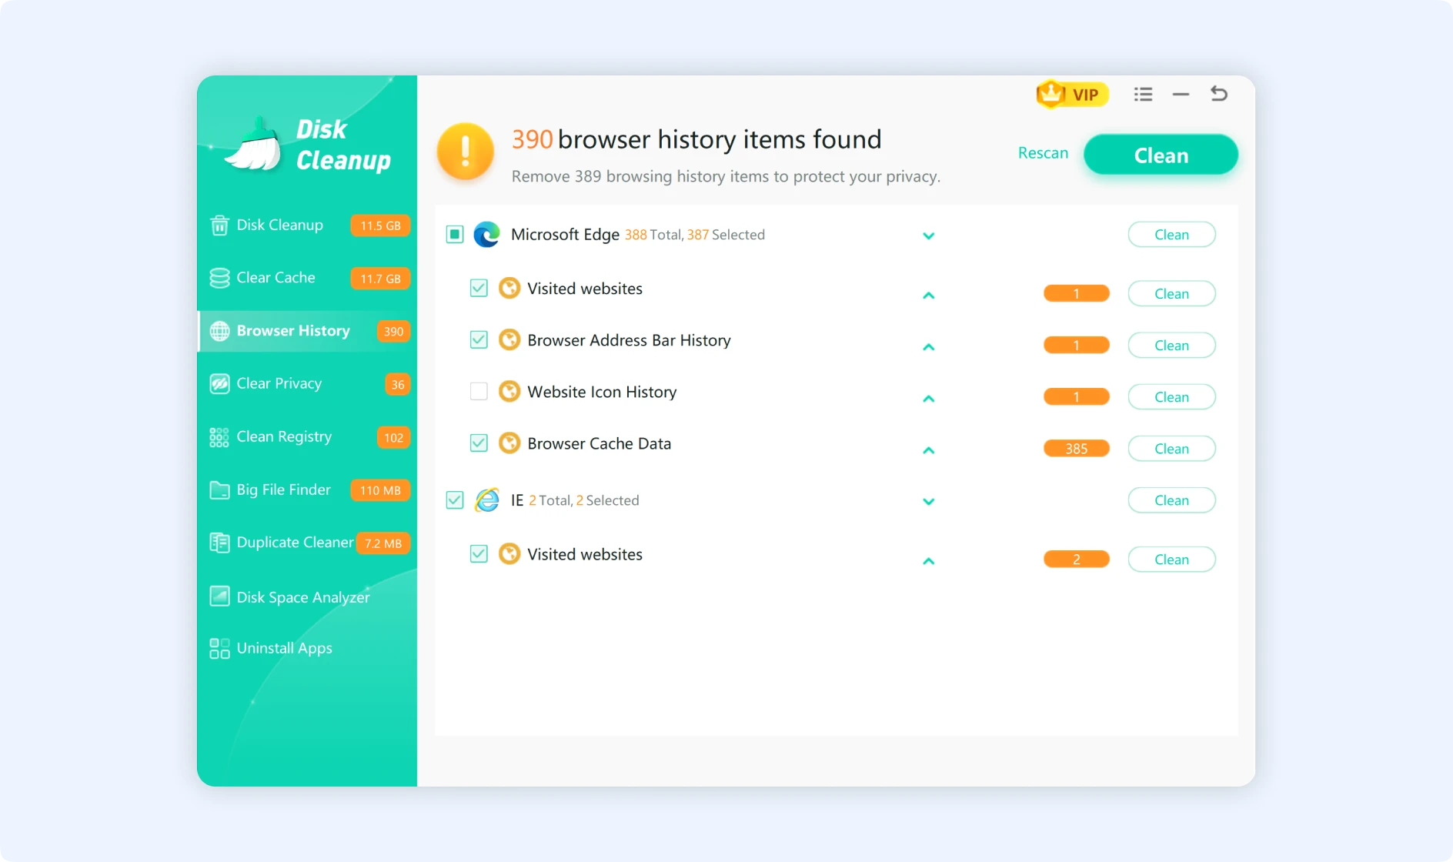This screenshot has width=1453, height=862.
Task: Click the 385 count badge on Browser Cache Data
Action: click(1076, 448)
